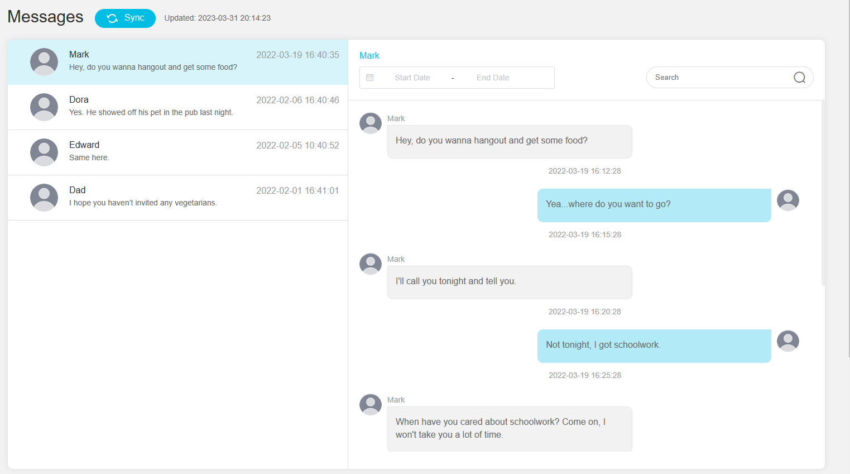This screenshot has width=850, height=474.
Task: Click the 'Yea...where do you want to go?' bubble
Action: pyautogui.click(x=654, y=205)
